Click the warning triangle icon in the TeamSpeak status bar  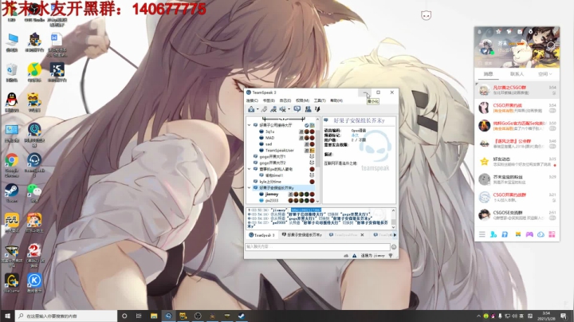(354, 256)
